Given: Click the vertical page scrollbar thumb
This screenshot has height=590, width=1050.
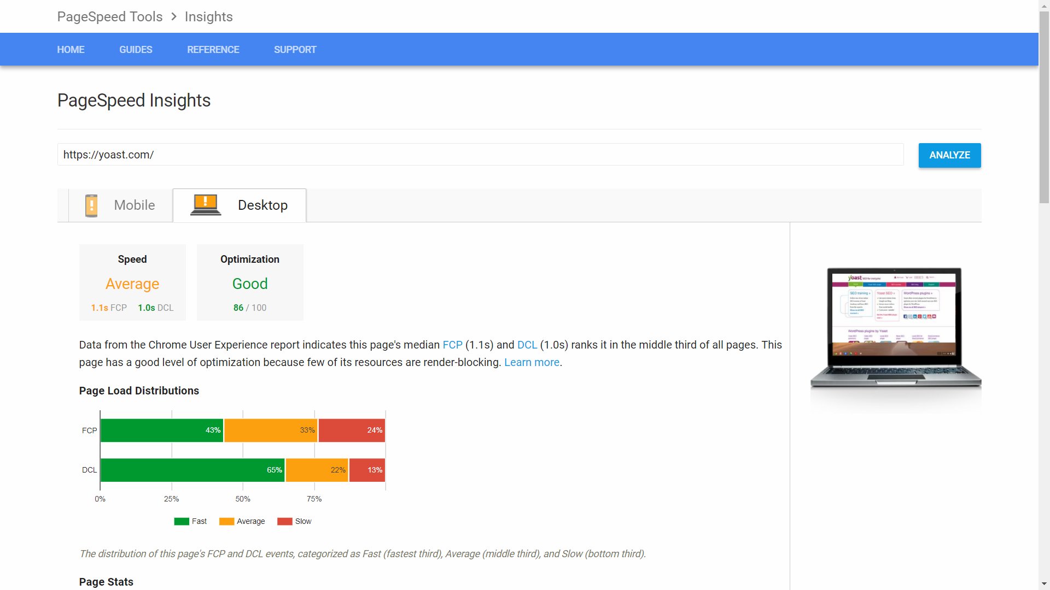Looking at the screenshot, I should pyautogui.click(x=1045, y=107).
